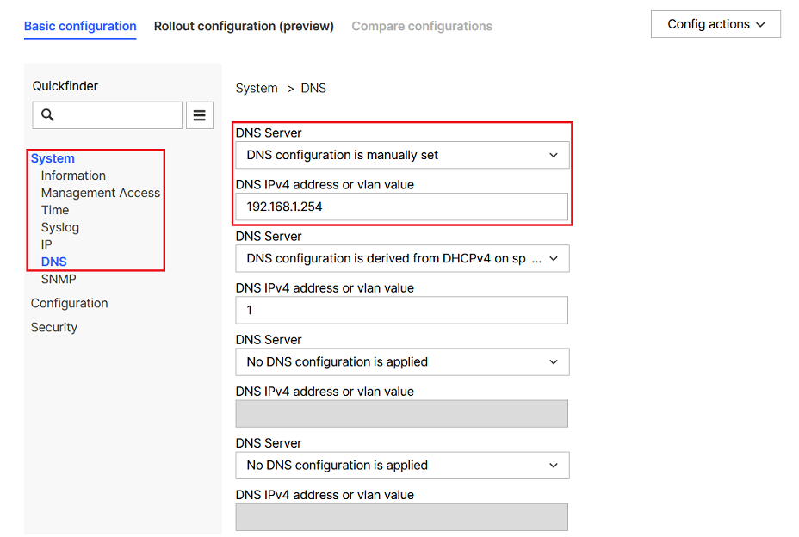Expand the Security section in sidebar
This screenshot has width=799, height=537.
(54, 327)
